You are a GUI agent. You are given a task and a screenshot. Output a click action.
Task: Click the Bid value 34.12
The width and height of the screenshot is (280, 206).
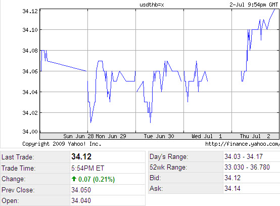pyautogui.click(x=232, y=178)
